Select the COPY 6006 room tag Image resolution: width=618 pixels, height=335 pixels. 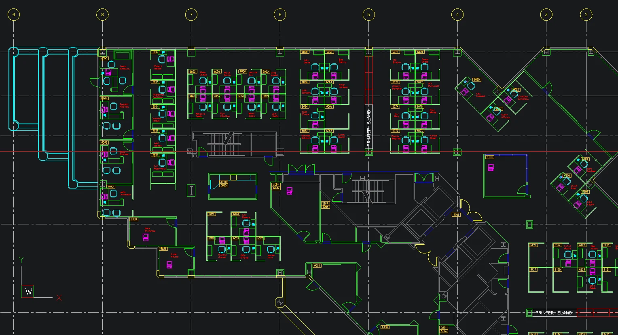click(276, 186)
